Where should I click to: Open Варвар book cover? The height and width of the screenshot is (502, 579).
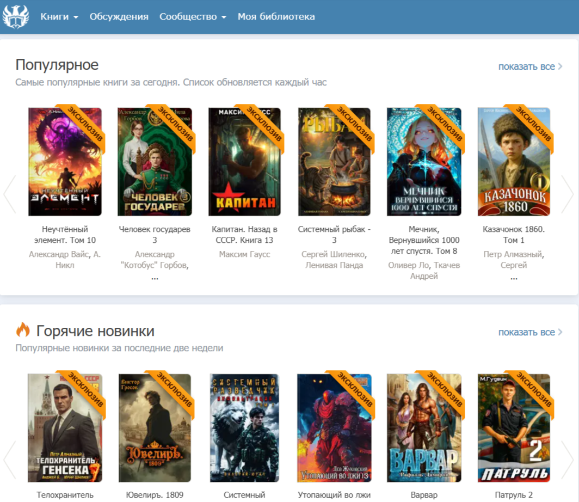tap(424, 428)
